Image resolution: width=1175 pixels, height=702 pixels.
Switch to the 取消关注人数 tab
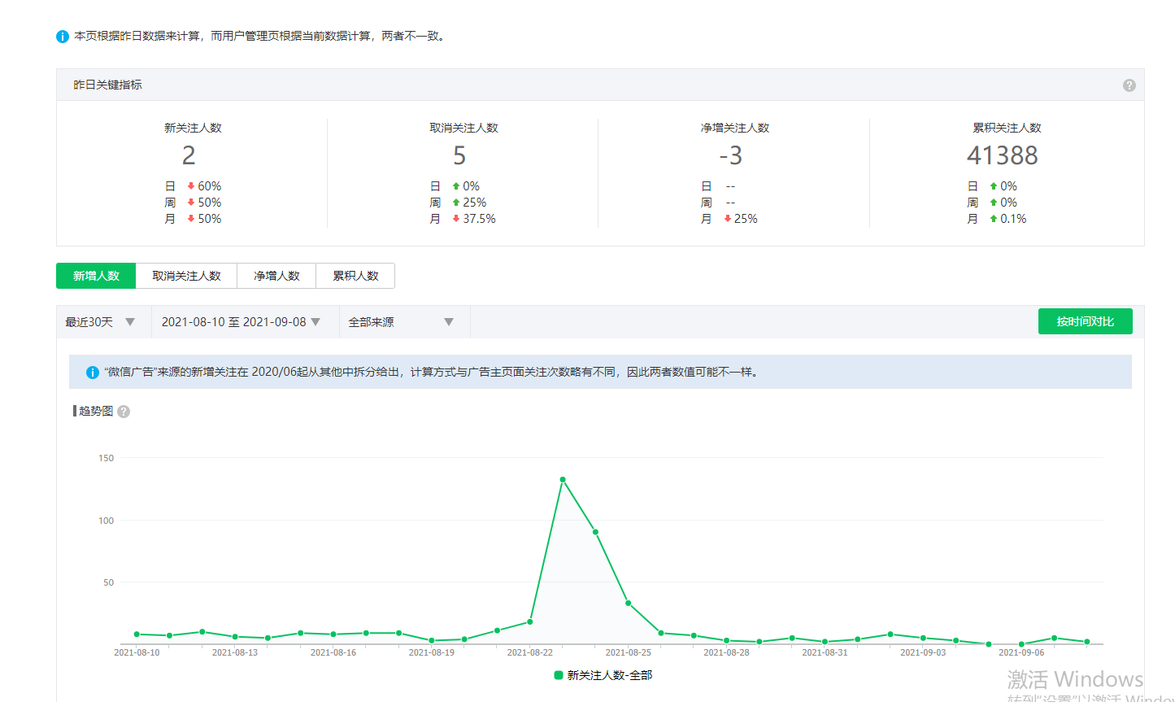click(x=186, y=276)
